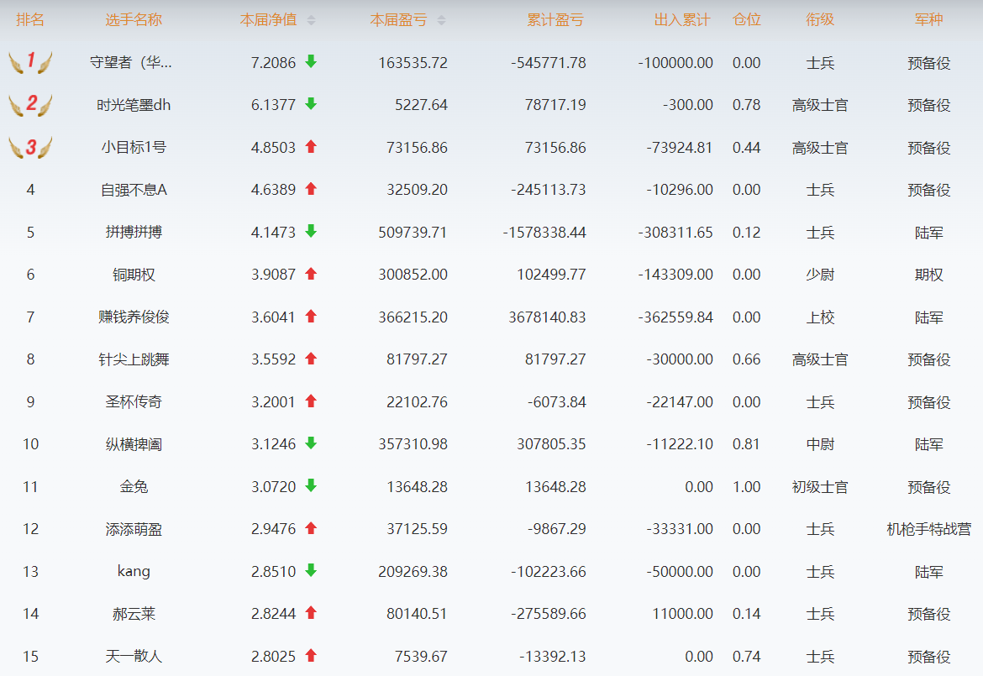Screen dimensions: 983x676
Task: Click green down arrow beside 7.2086
Action: click(x=311, y=61)
